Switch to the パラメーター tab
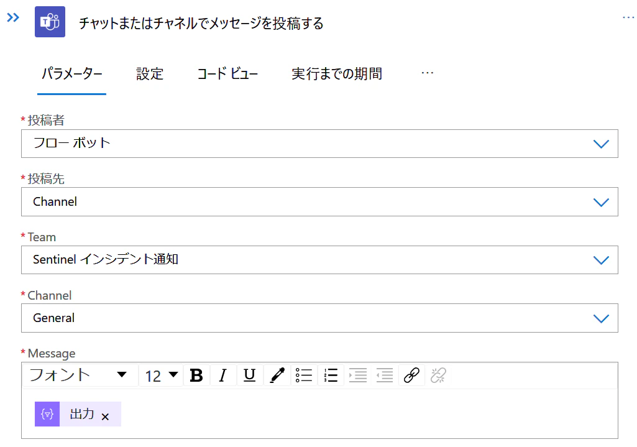637x447 pixels. click(x=72, y=74)
